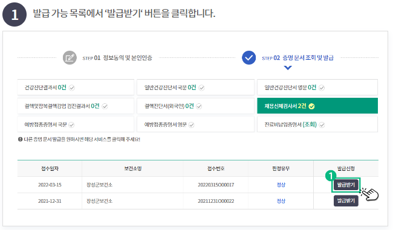
Task: Select the green 채용신체검사서 2건 tab
Action: [x=317, y=106]
